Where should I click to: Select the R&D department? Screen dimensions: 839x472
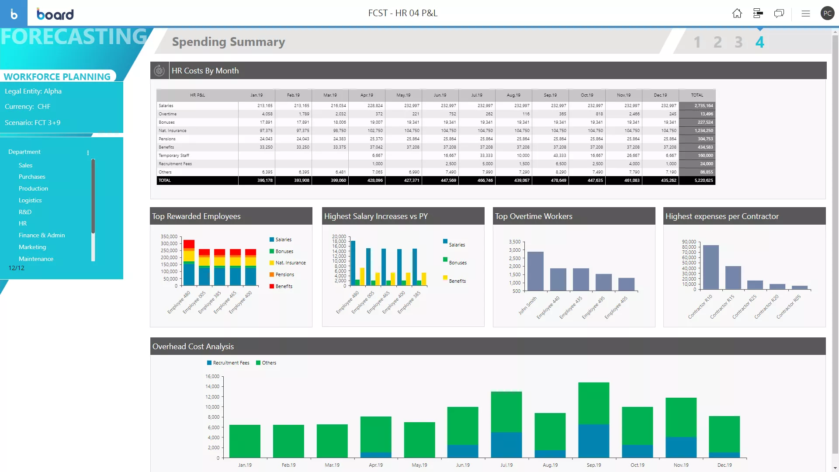25,212
